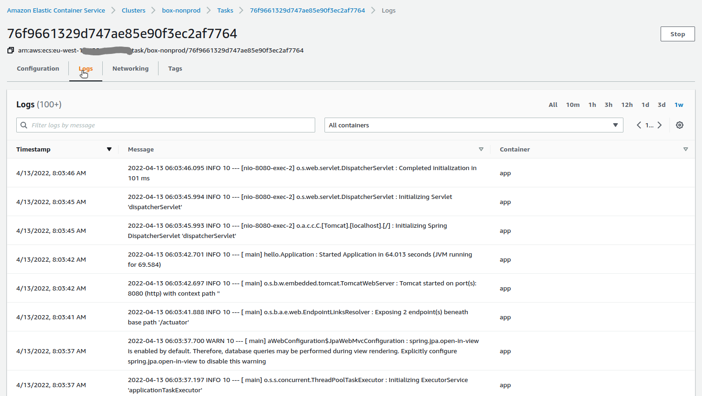Click inside the Filter logs by message field
Screen dimensions: 702x396
(x=139, y=125)
